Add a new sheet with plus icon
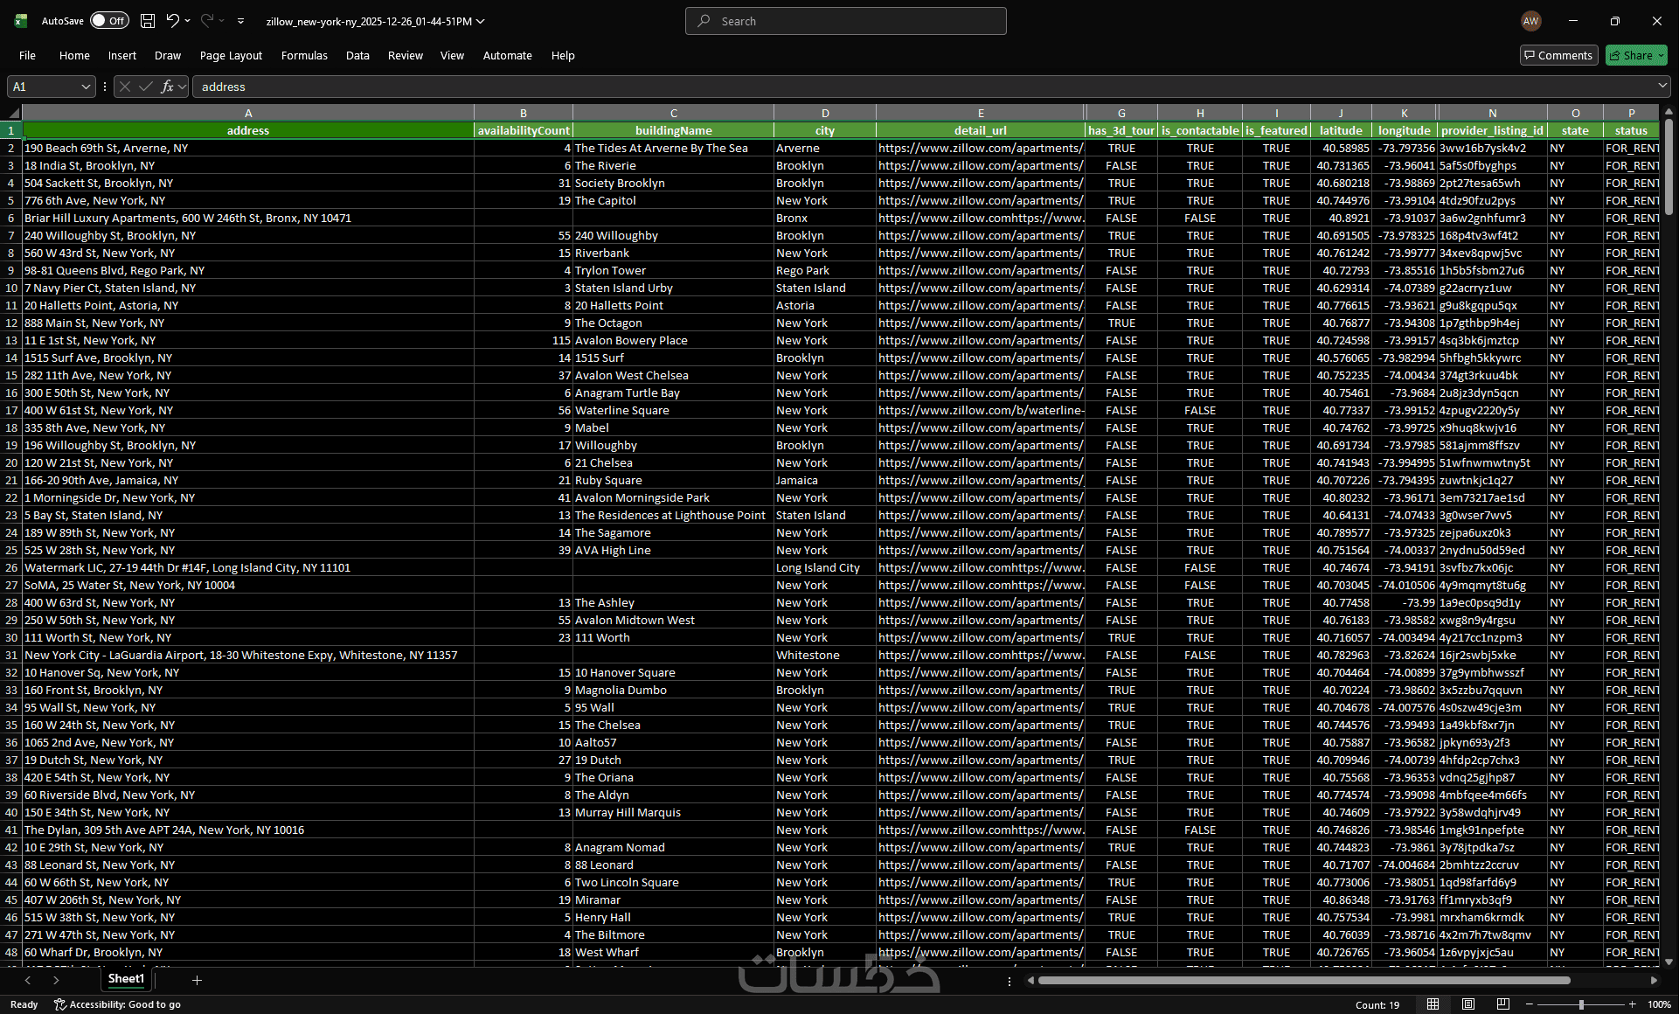 pyautogui.click(x=197, y=980)
